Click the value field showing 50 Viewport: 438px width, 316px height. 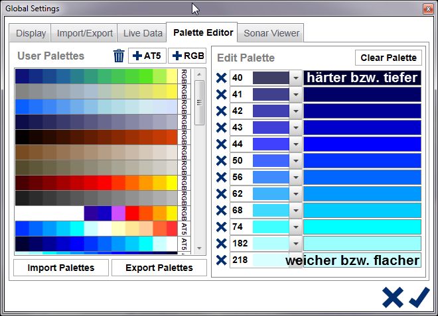[240, 161]
